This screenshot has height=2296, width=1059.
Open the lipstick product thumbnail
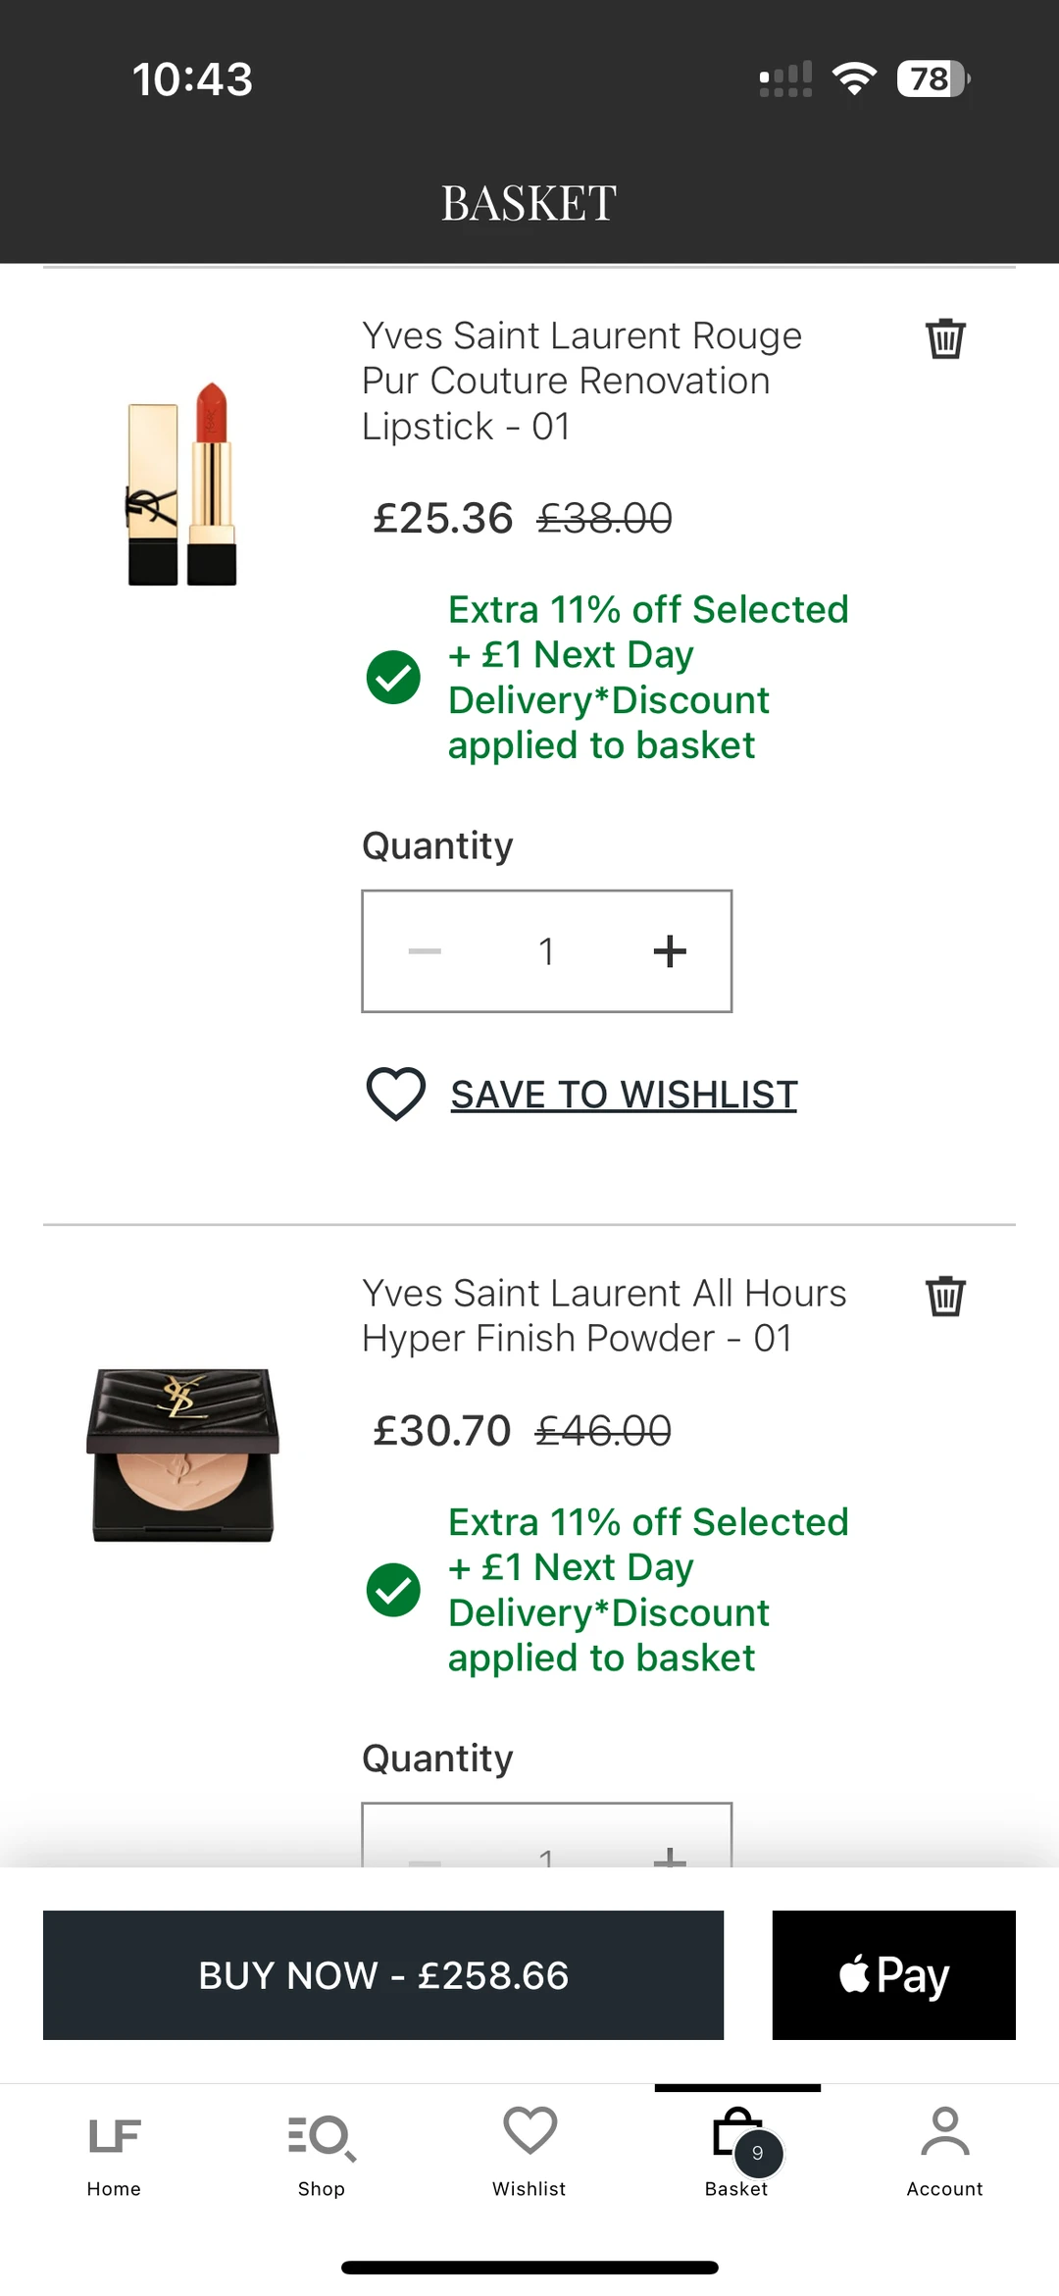point(182,484)
